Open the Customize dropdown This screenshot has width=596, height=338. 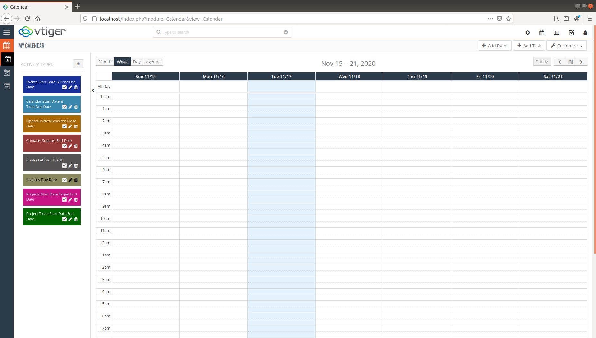[566, 45]
